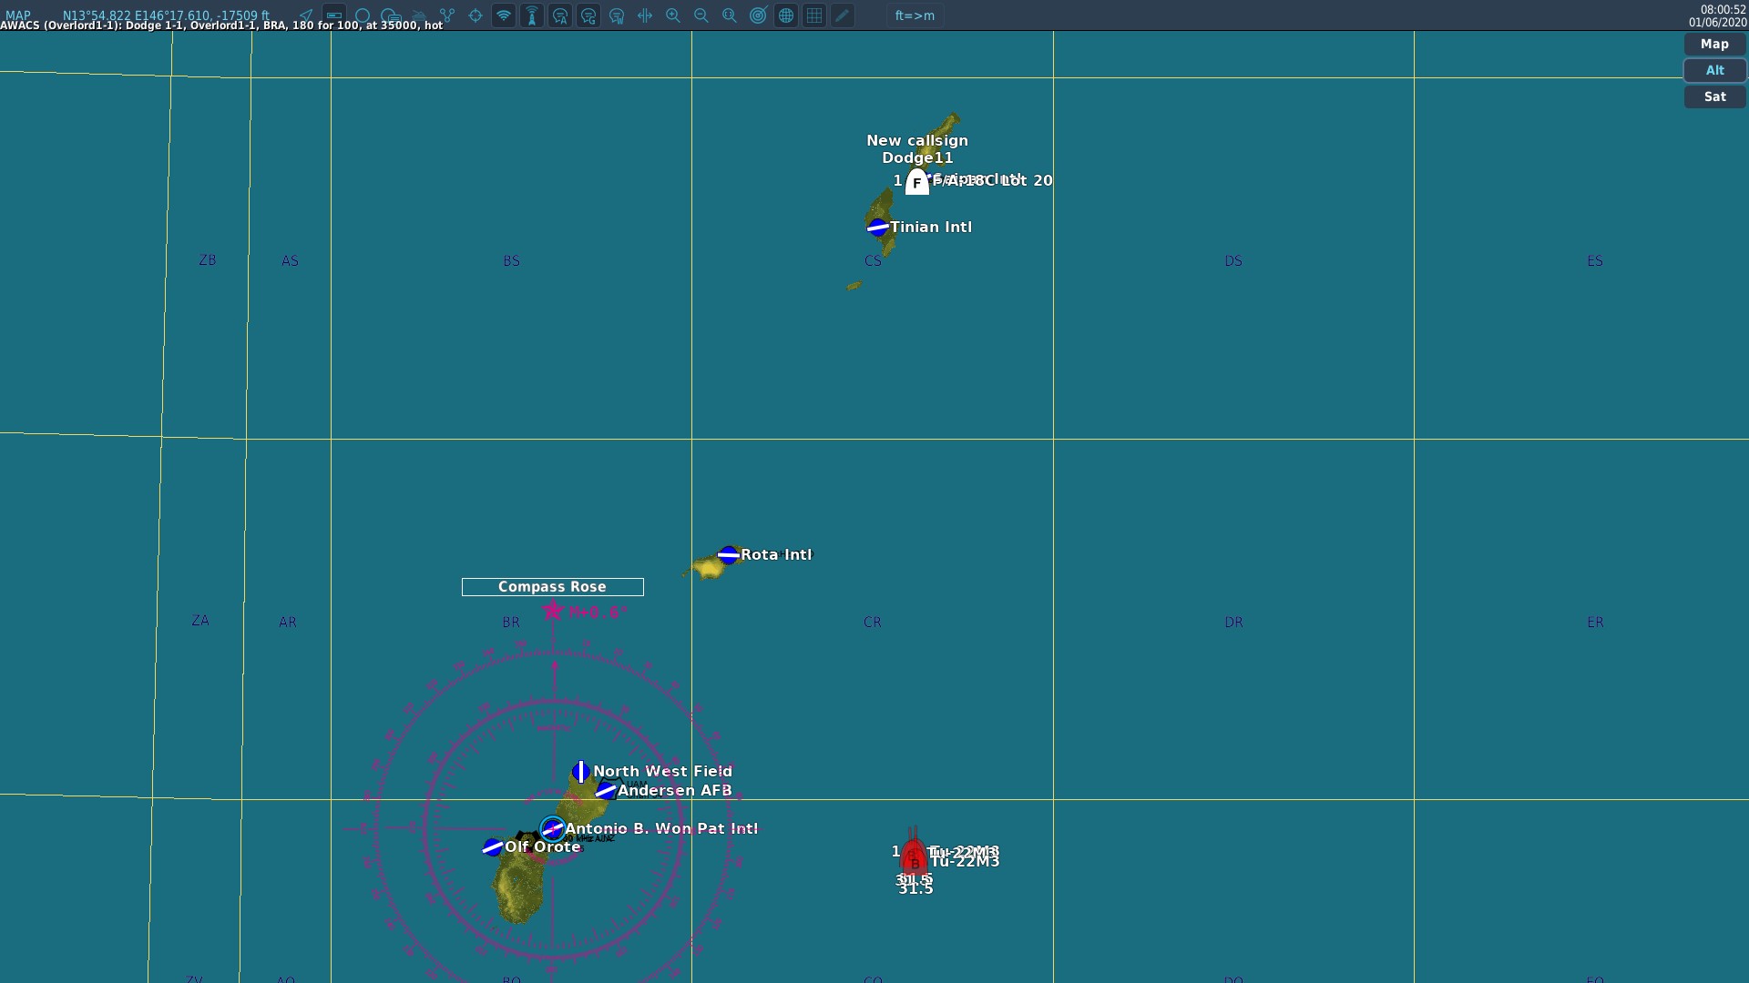Viewport: 1749px width, 983px height.
Task: Select the zoom-to-area magnifier icon
Action: (730, 15)
